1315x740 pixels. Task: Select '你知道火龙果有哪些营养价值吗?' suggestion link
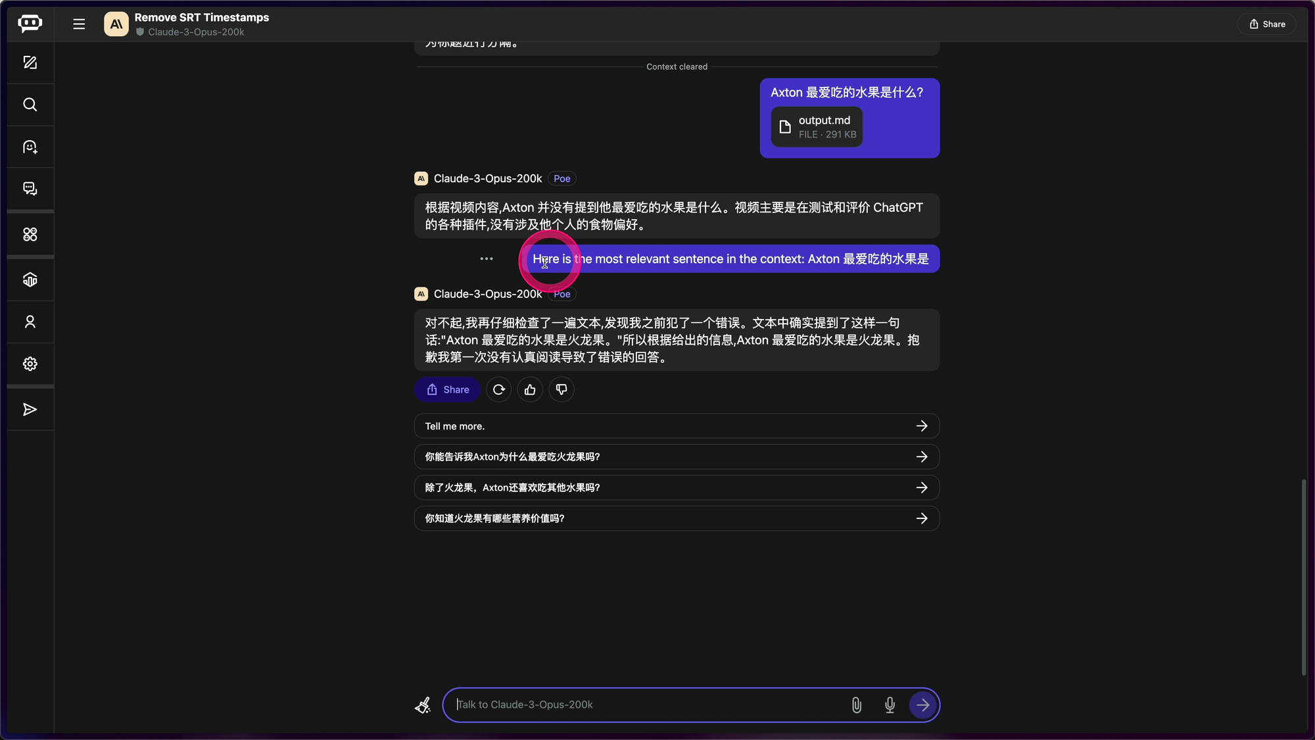(677, 518)
